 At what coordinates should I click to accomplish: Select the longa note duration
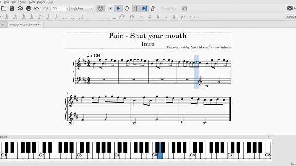81,17
